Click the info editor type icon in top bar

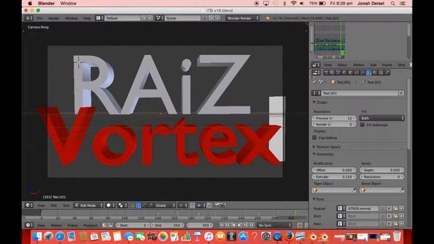pos(29,18)
